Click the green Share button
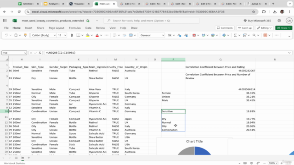Screen dimensions: 294x165 point(284,28)
